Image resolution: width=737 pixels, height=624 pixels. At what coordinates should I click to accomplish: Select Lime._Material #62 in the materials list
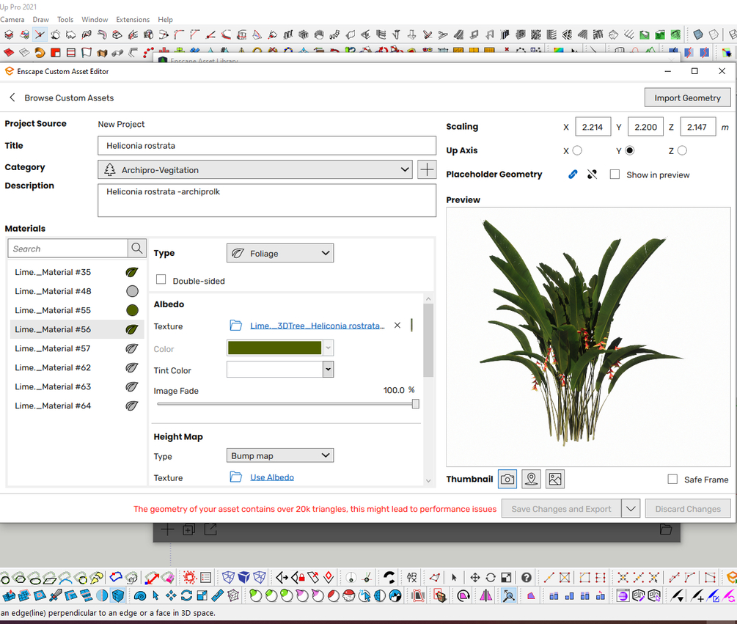click(x=77, y=367)
